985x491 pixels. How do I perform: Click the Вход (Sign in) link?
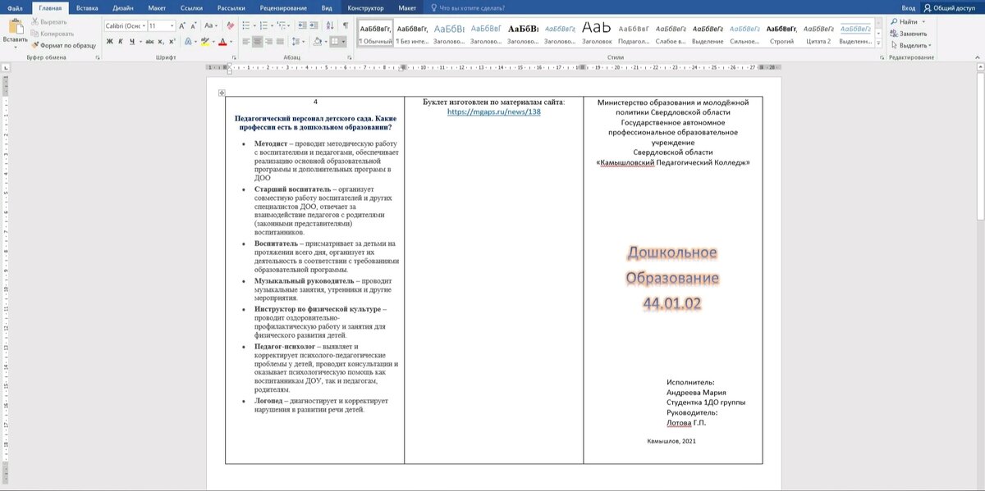(x=908, y=7)
